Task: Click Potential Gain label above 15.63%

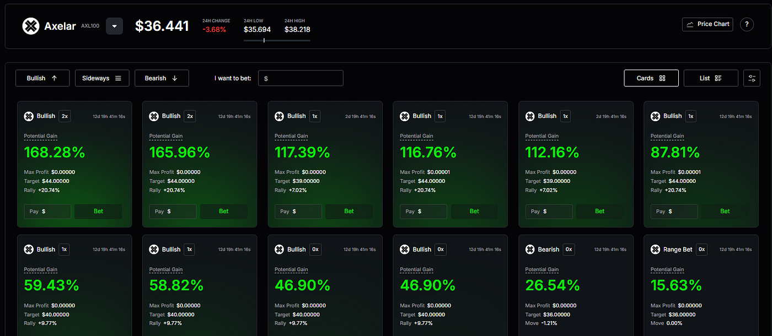Action: pos(667,269)
